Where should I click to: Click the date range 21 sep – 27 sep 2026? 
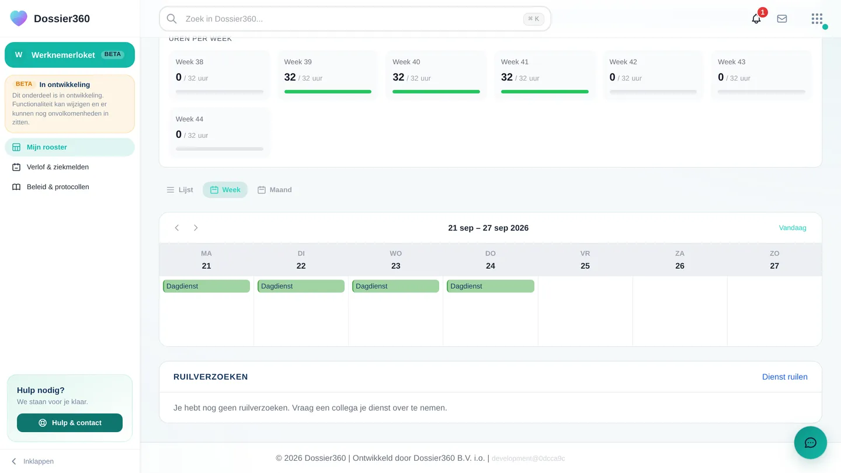488,228
